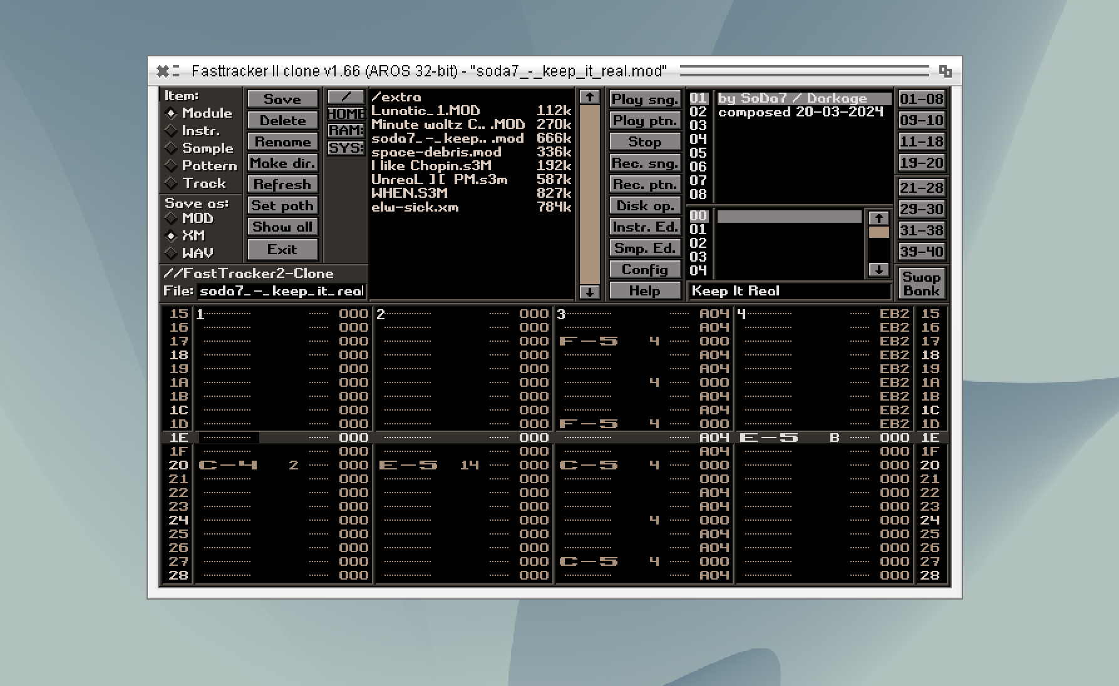Select the Instr. item radio button

(171, 131)
